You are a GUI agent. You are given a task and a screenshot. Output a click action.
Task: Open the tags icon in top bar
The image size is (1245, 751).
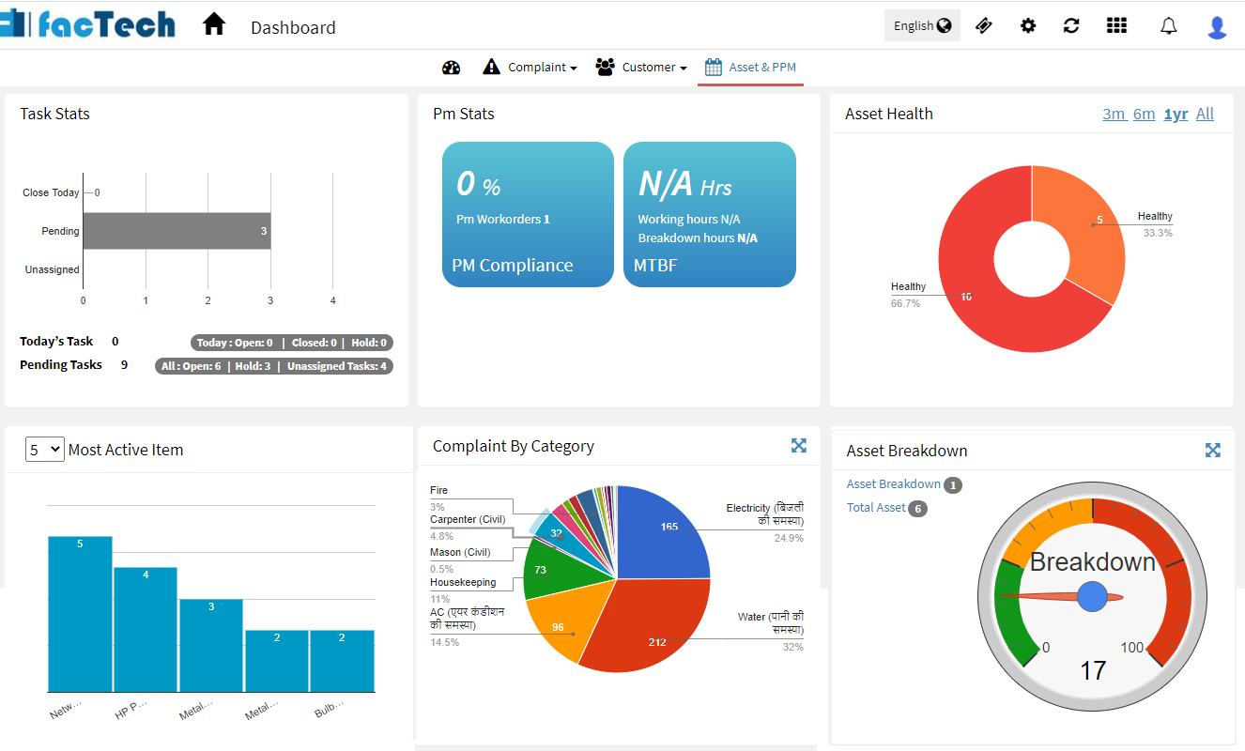coord(983,25)
